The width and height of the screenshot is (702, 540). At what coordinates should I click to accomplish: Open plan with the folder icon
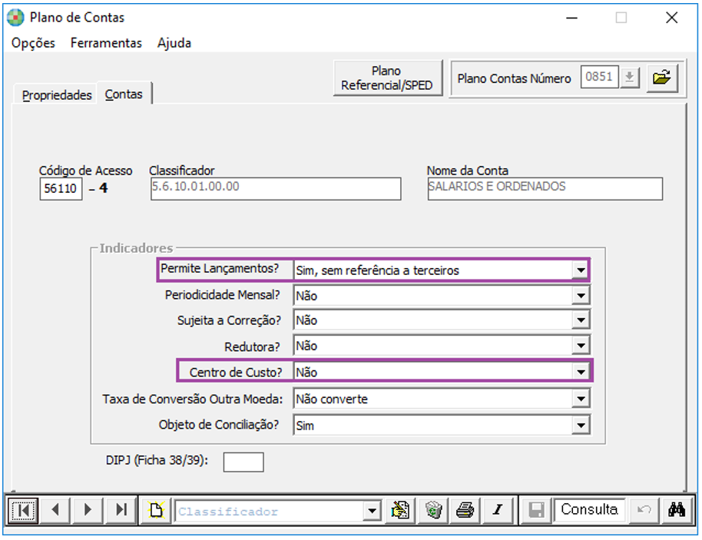[x=662, y=78]
